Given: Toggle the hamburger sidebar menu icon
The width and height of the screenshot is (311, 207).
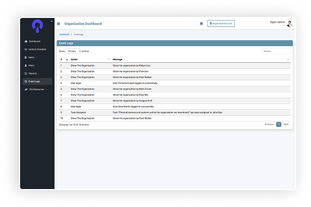Looking at the screenshot, I should click(58, 24).
